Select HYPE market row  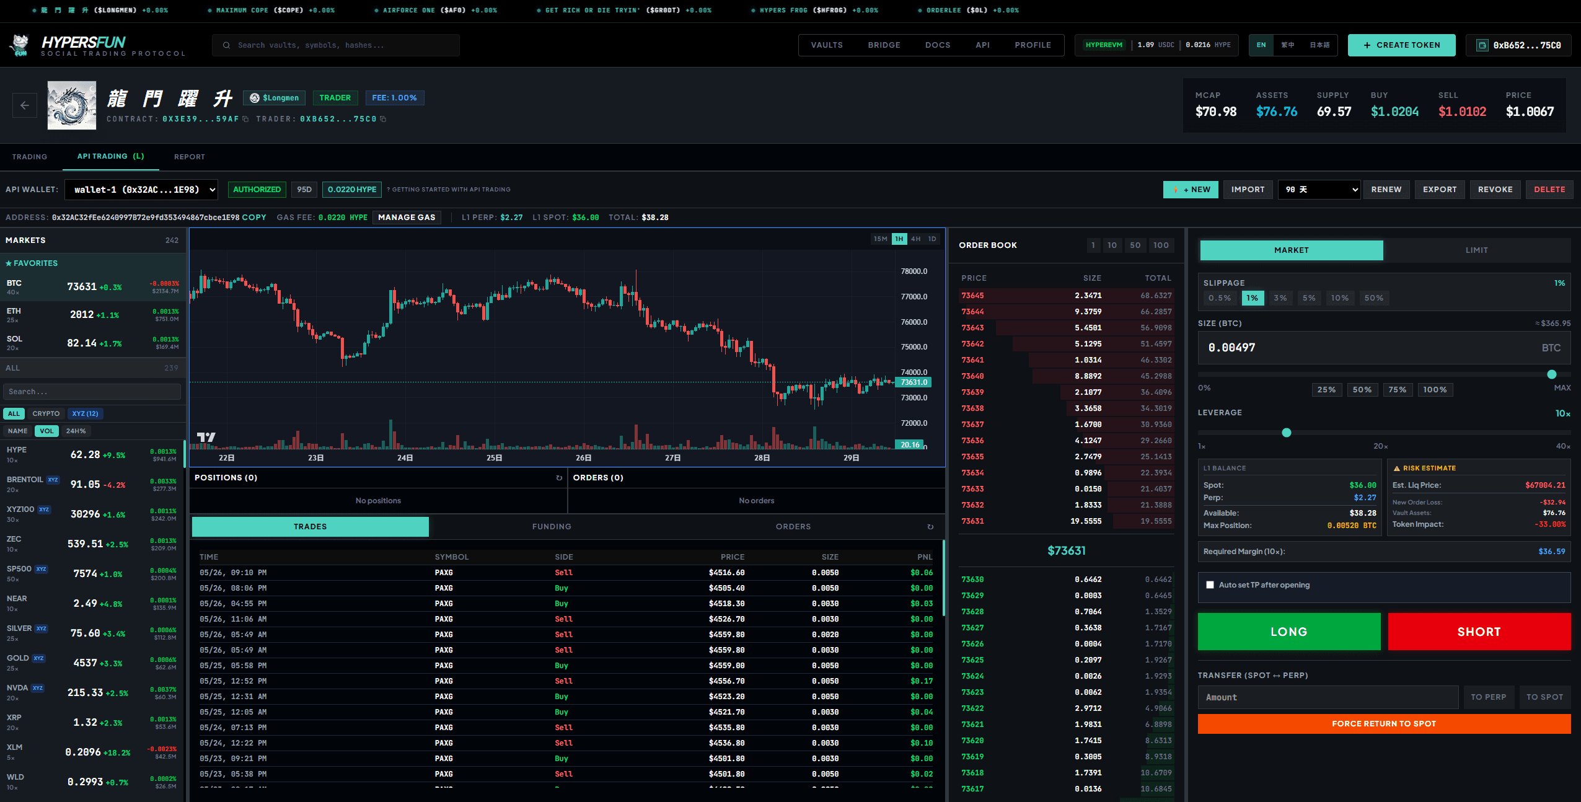92,455
